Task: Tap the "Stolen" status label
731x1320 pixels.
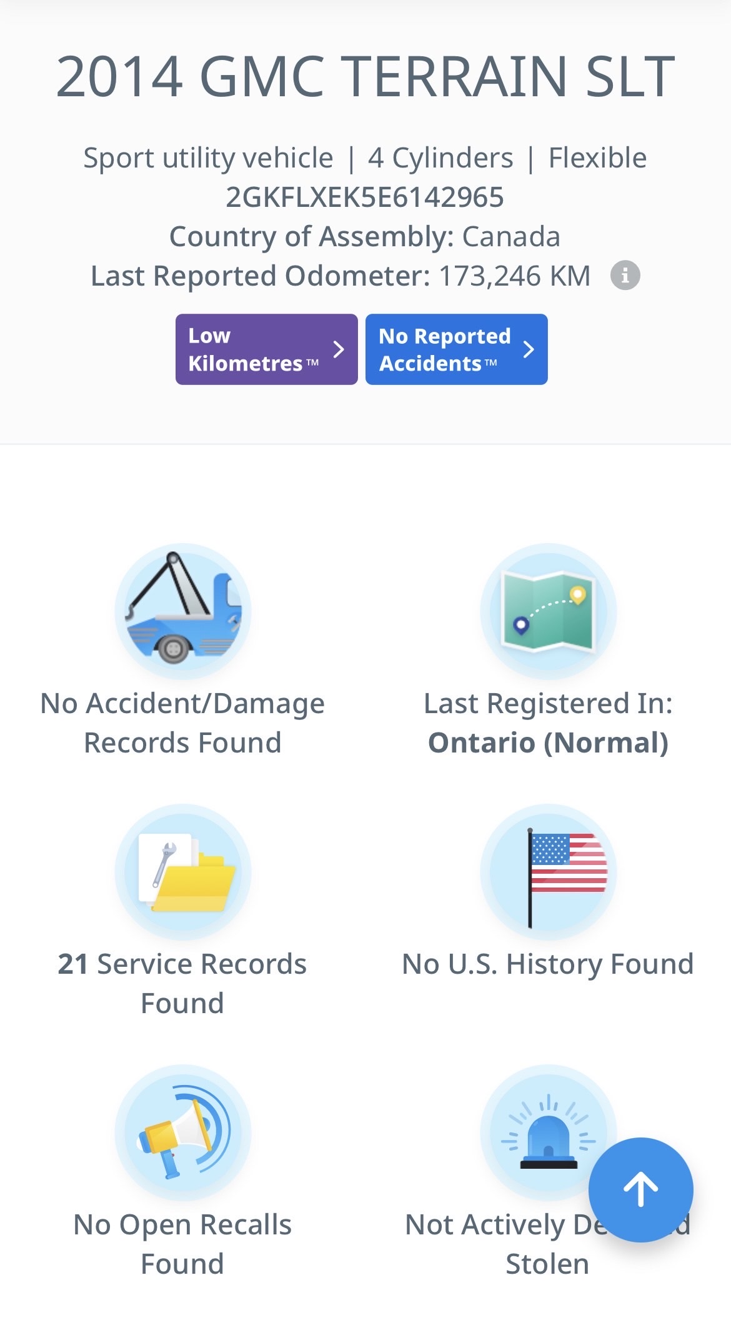Action: tap(547, 1264)
